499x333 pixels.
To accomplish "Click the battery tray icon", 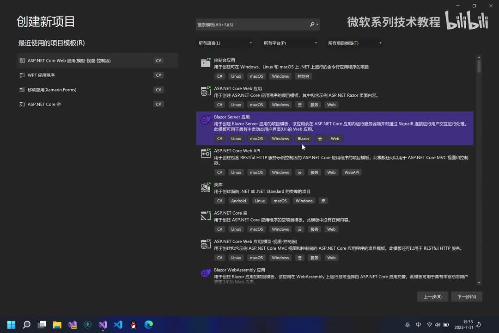I will point(446,324).
